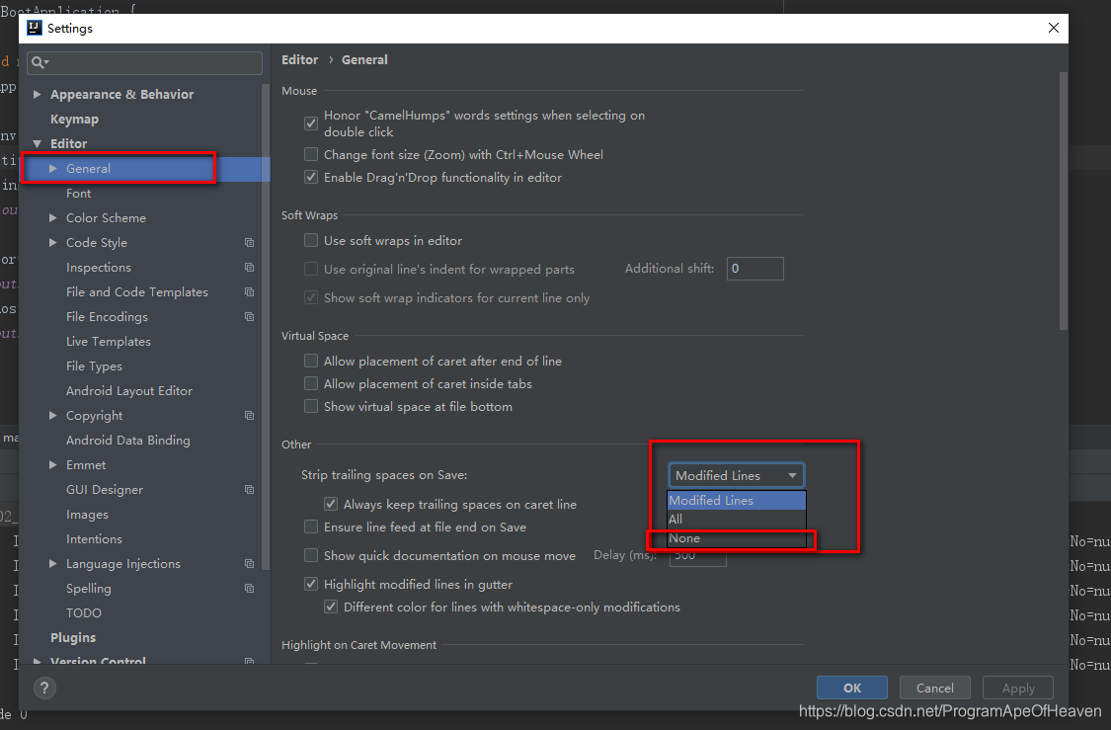Click the project-level icon next to Spelling
Screen dimensions: 1111x730
pos(250,589)
